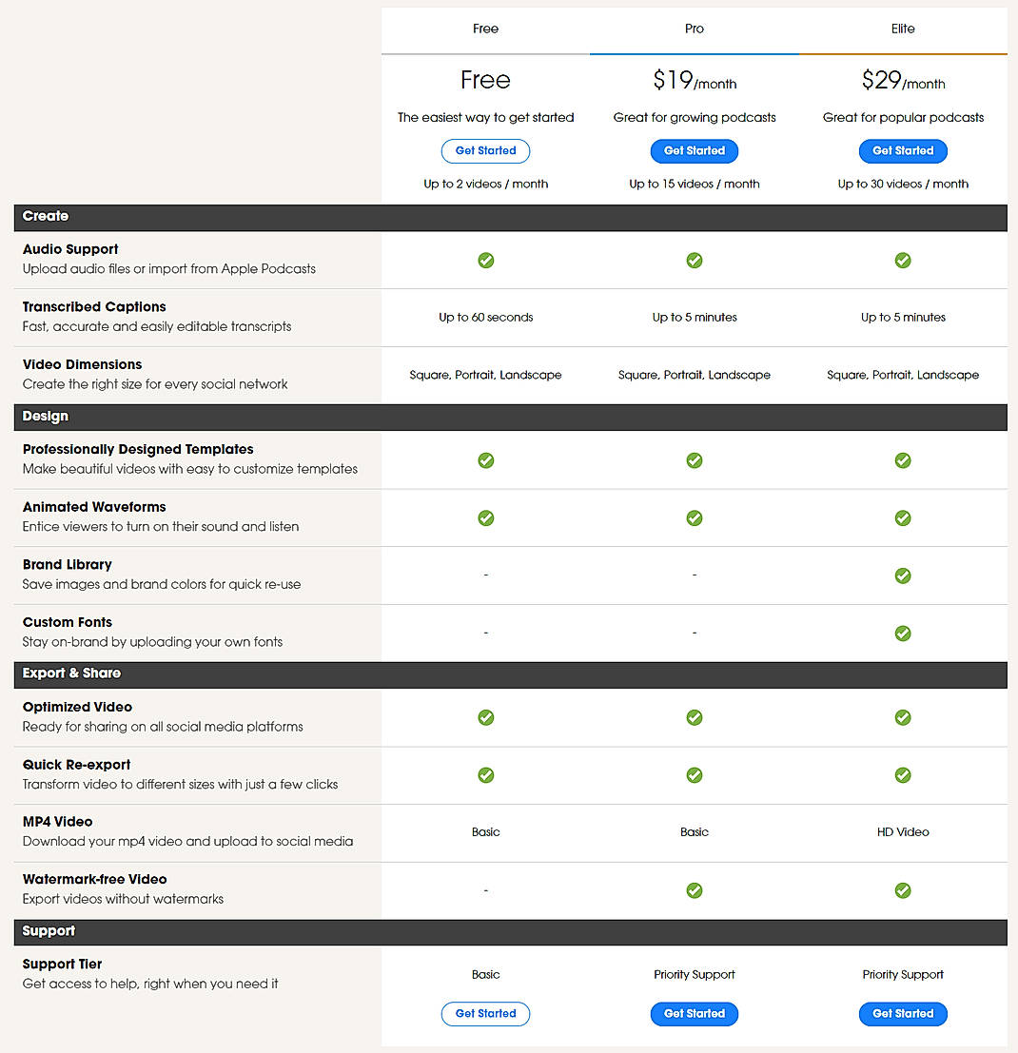
Task: Click the Brand Library checkmark in Elite column
Action: click(902, 575)
